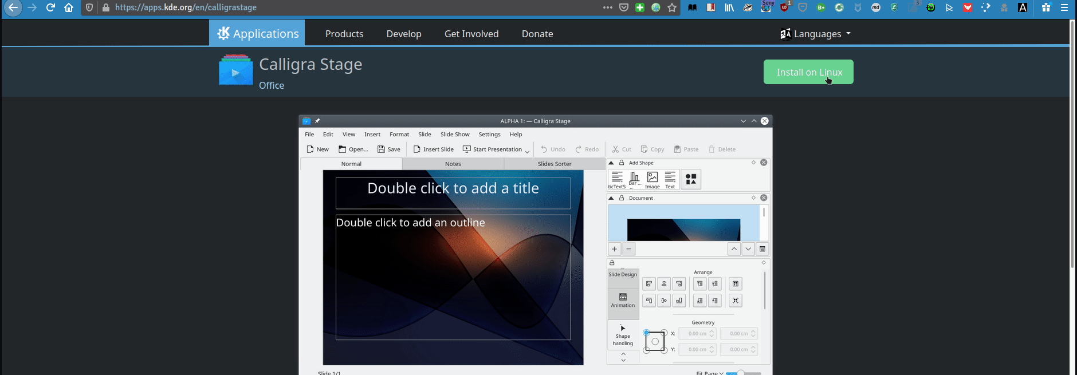
Task: Select the center anchor point radio button
Action: click(x=655, y=341)
